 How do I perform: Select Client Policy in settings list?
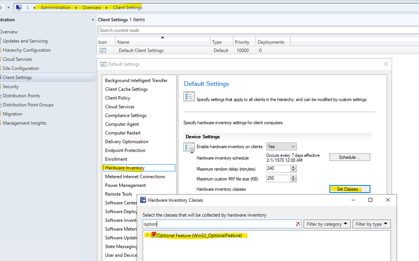(118, 98)
